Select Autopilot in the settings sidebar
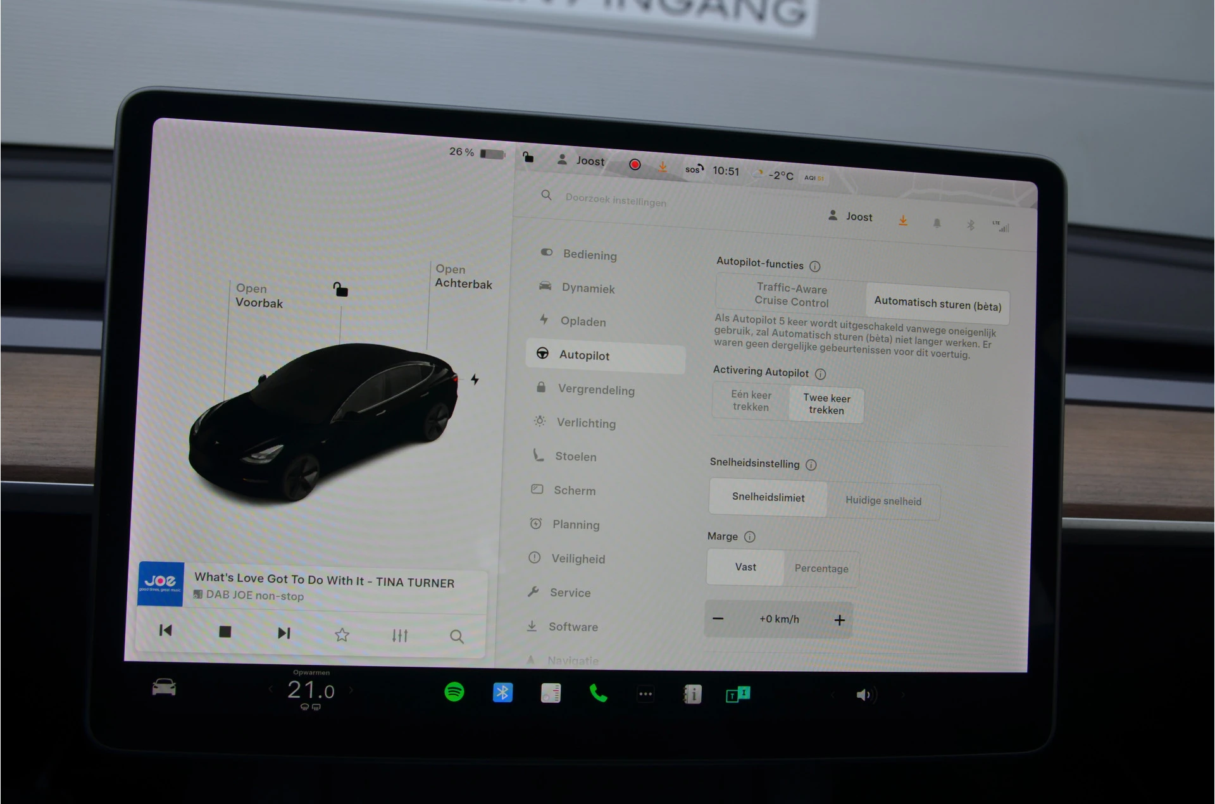 584,355
